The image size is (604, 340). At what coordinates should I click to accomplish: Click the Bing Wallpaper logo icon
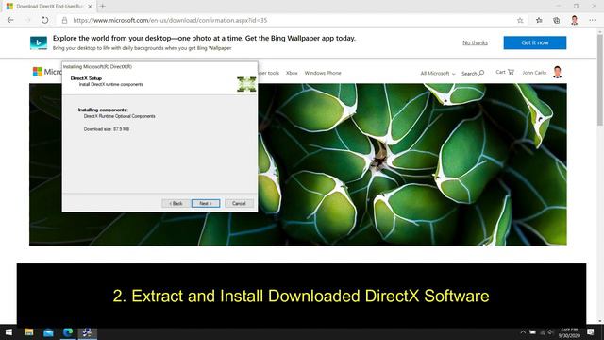[x=39, y=42]
